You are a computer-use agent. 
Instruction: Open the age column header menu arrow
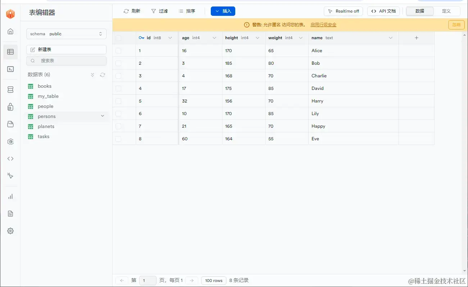pos(214,38)
